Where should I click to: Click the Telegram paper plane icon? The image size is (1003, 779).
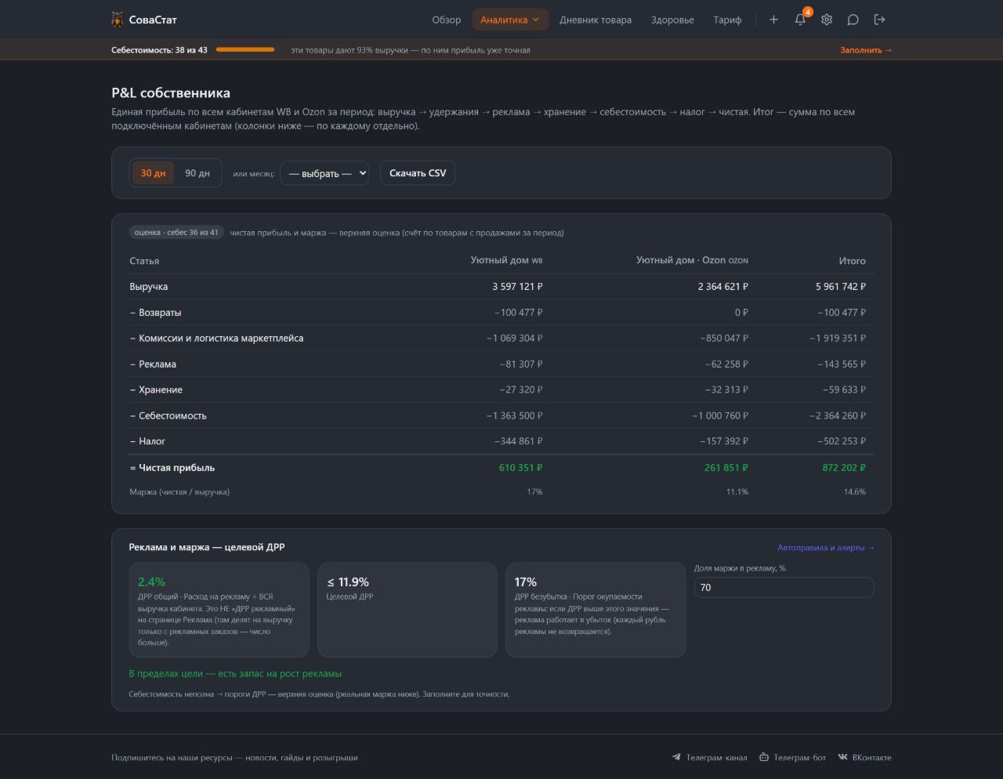(x=676, y=757)
